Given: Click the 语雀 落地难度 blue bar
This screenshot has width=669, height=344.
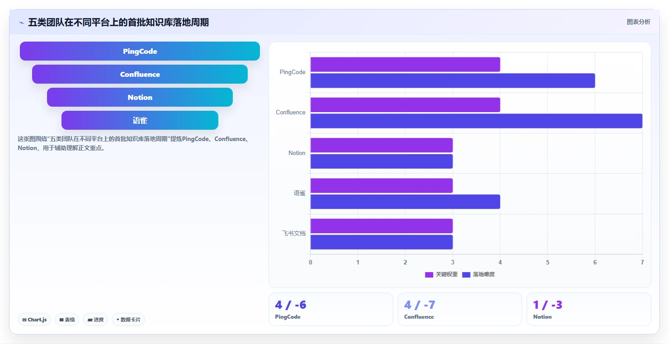Looking at the screenshot, I should click(405, 202).
